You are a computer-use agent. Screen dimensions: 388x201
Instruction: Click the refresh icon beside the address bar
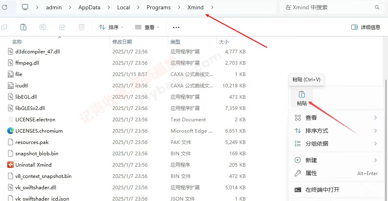[4, 7]
